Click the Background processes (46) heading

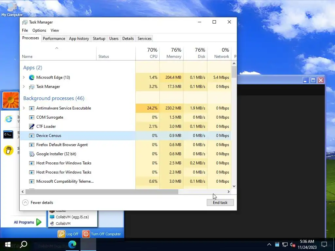point(54,98)
